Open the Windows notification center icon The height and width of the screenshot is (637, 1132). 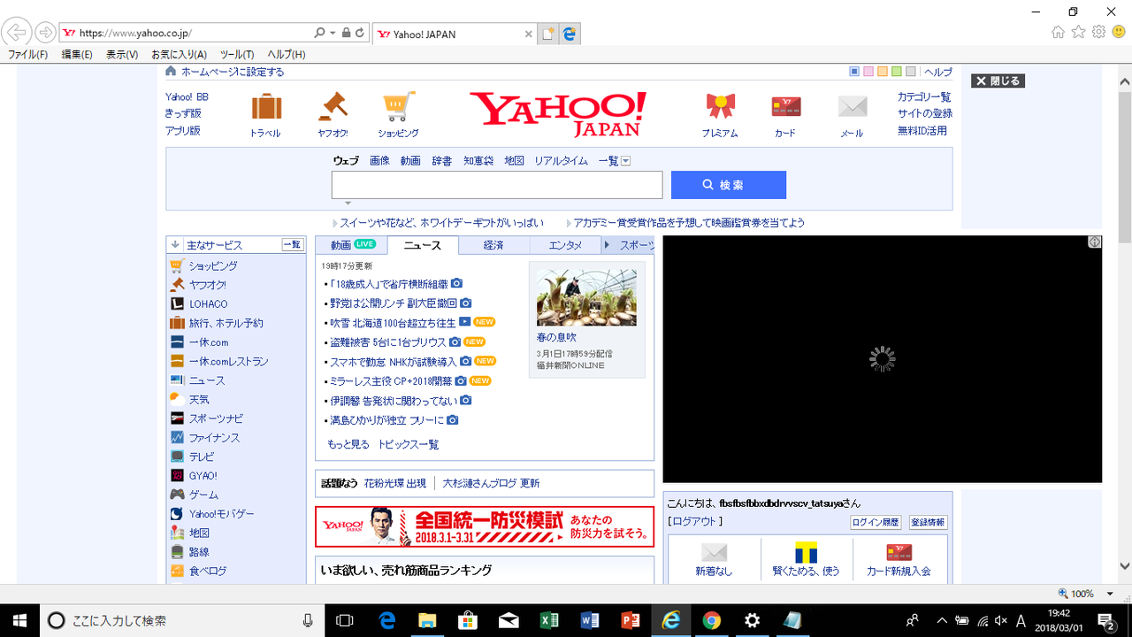point(1105,620)
